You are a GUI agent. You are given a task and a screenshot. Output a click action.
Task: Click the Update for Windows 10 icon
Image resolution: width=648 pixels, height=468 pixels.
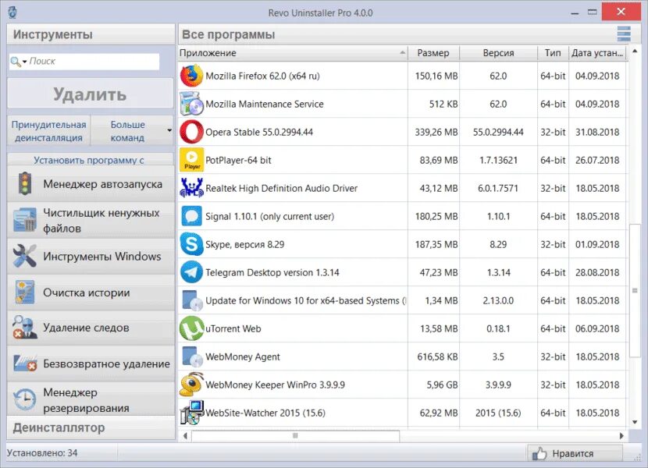point(192,300)
